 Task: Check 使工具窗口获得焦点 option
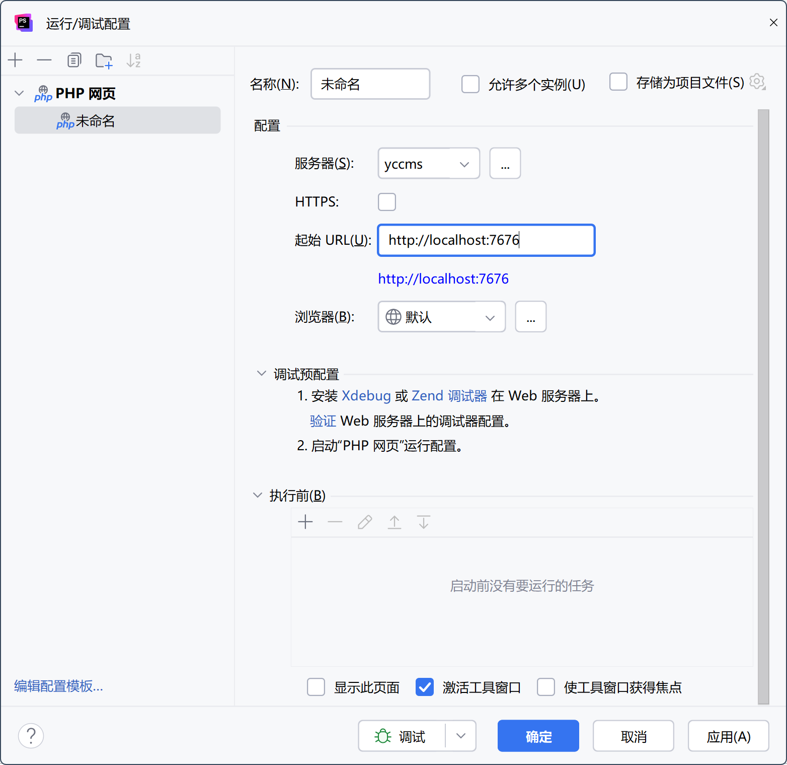(546, 687)
